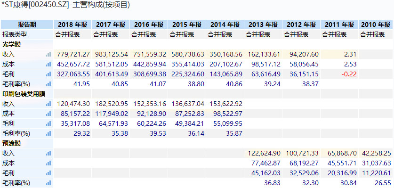394x188 pixels.
Task: Open chart icon for 光学膜 成本 row
Action: 48,64
